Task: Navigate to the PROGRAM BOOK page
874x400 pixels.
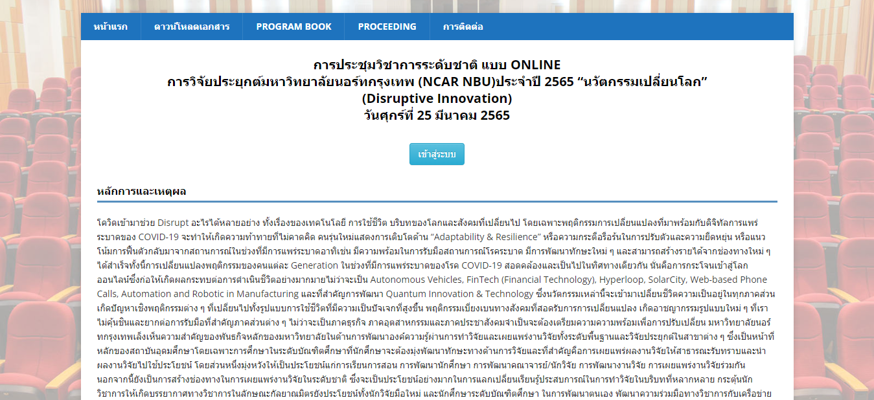Action: [293, 27]
